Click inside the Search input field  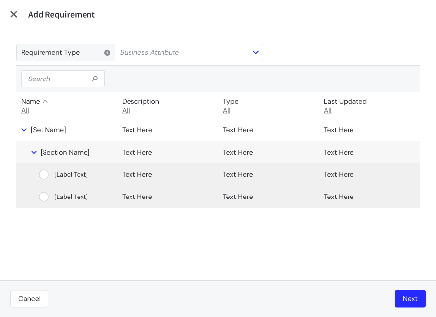(x=57, y=79)
